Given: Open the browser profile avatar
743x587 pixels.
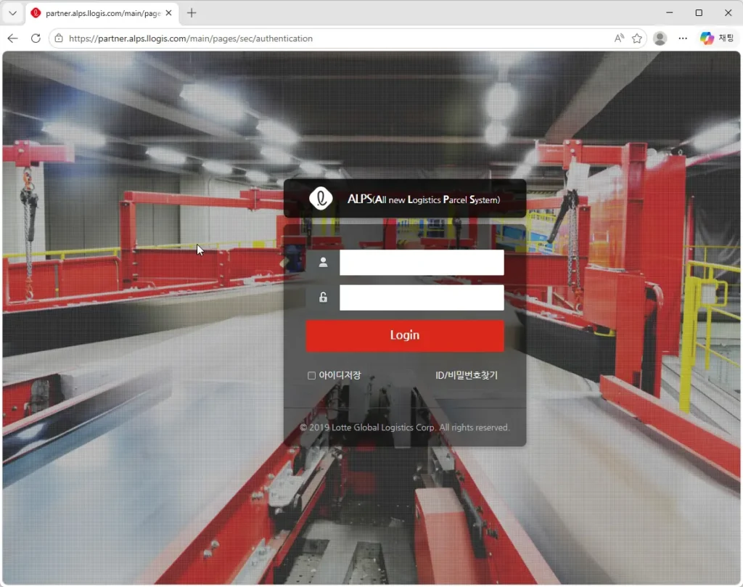Looking at the screenshot, I should point(660,38).
